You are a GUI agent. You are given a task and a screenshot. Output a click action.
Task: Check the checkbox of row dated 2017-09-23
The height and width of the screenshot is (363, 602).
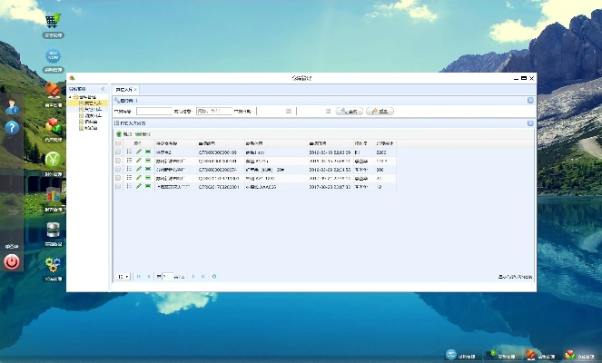pos(118,186)
